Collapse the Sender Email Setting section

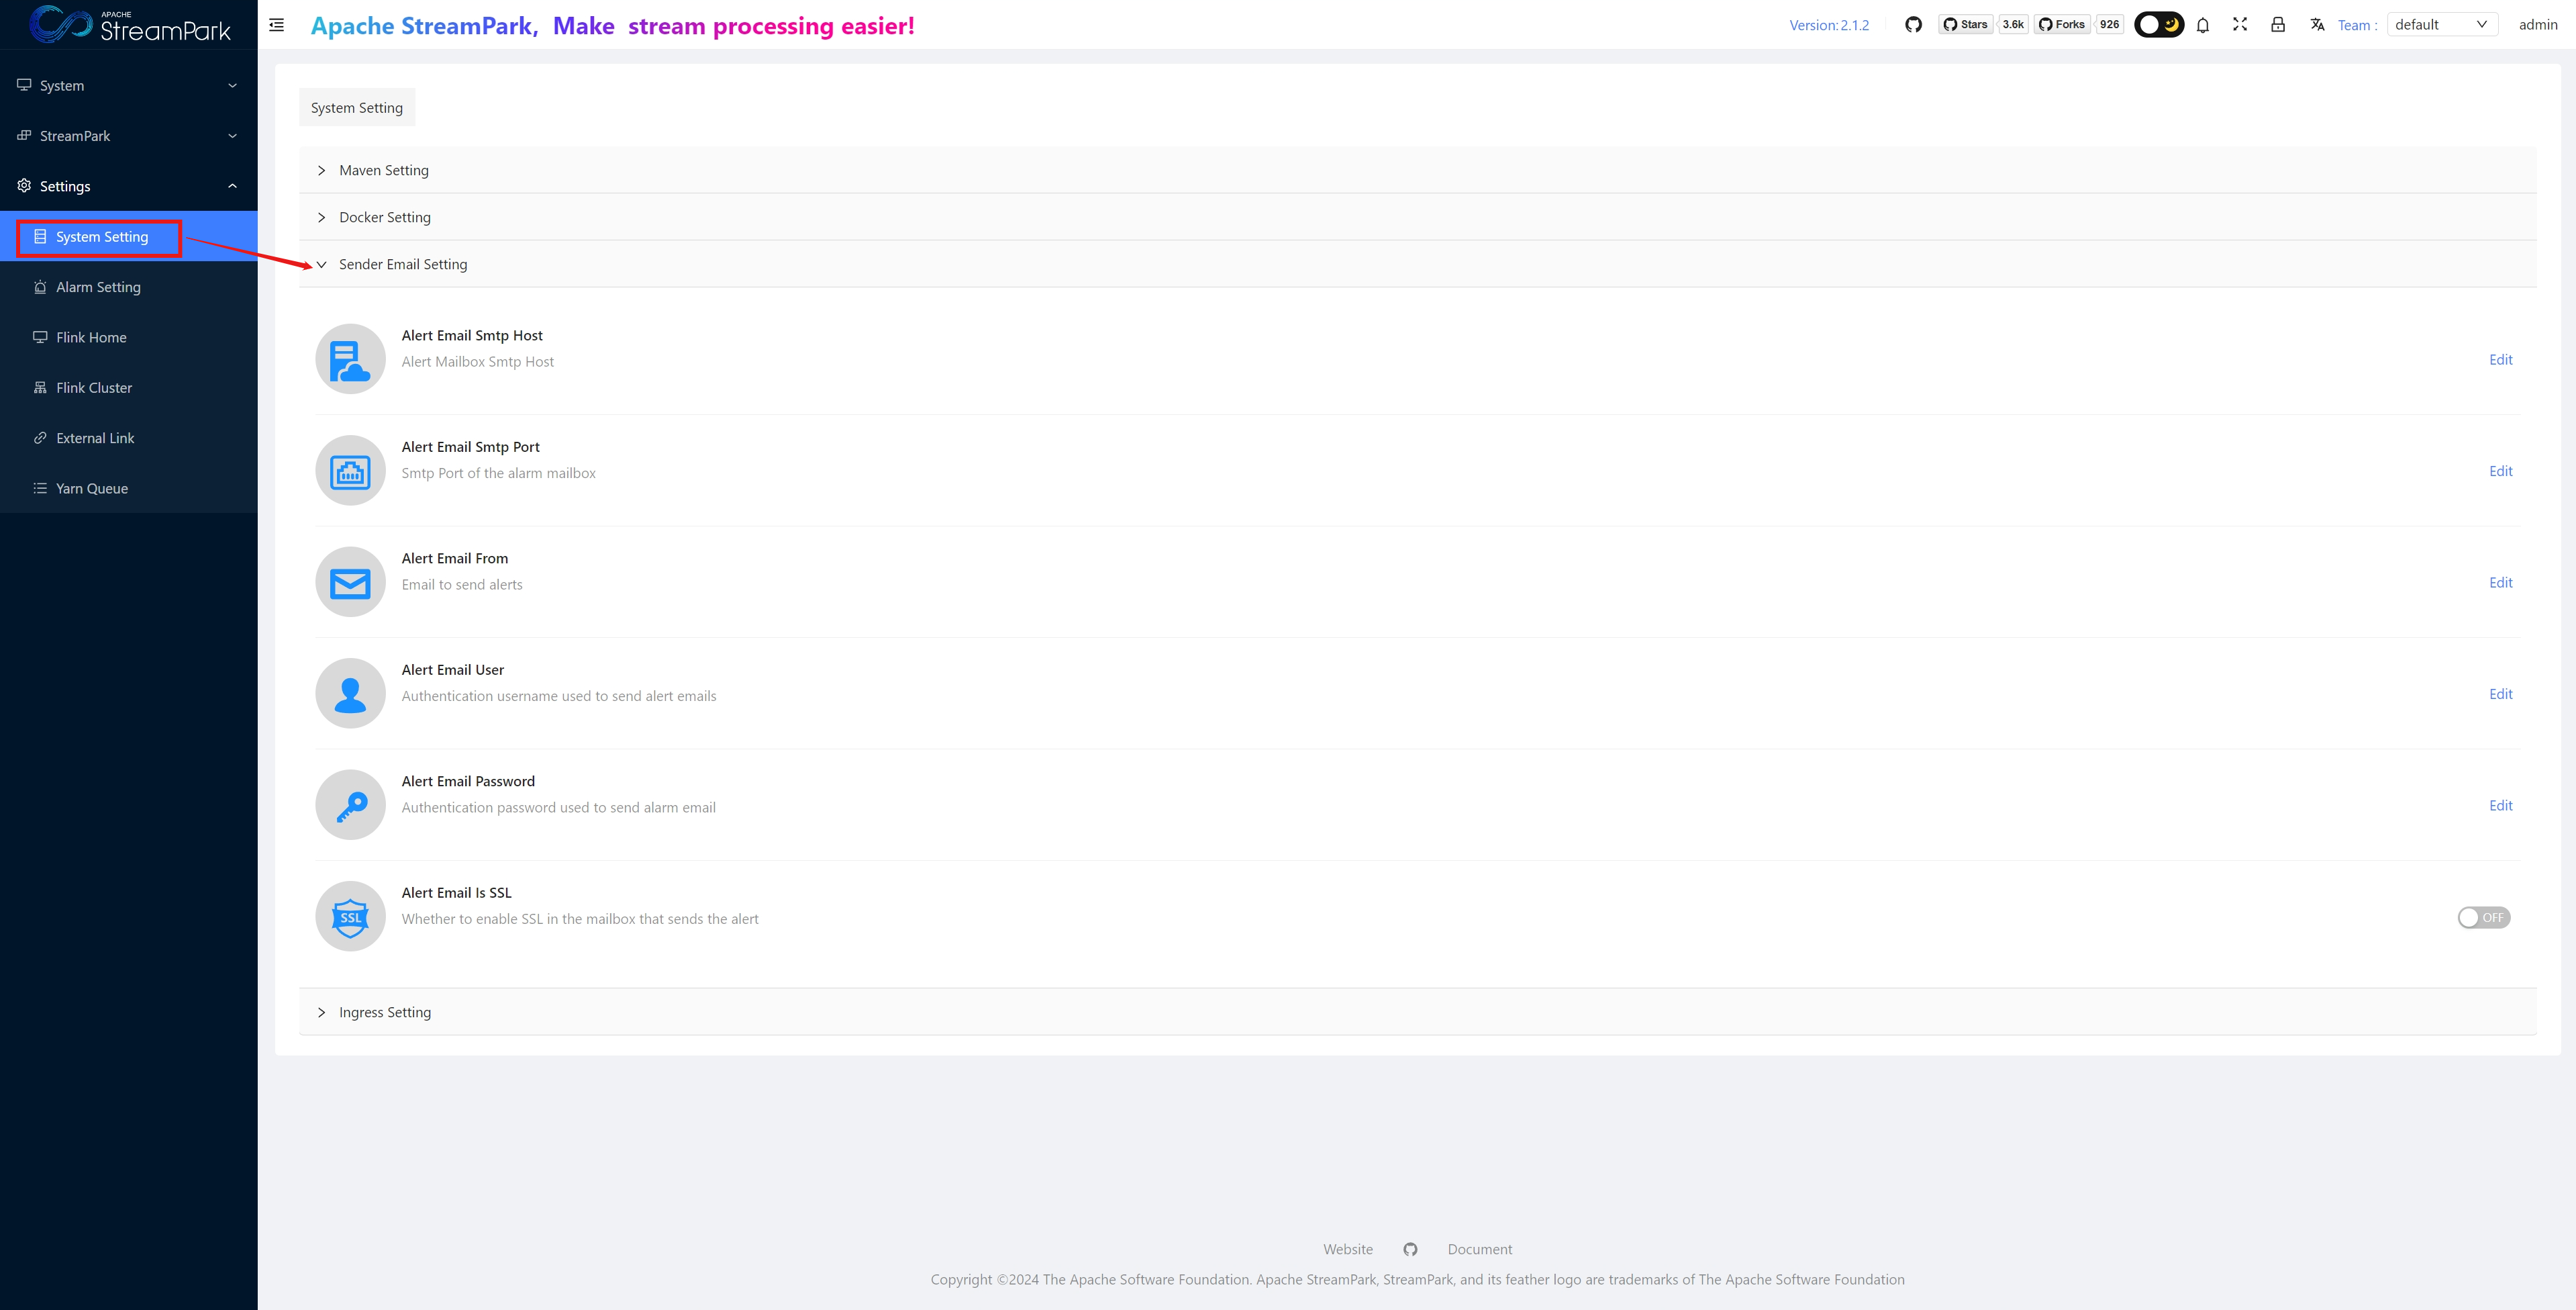coord(403,264)
